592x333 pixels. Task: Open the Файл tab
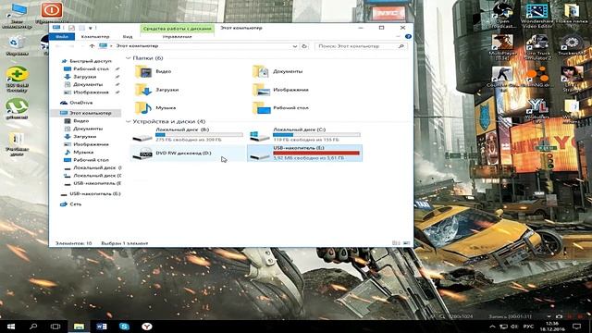click(62, 37)
